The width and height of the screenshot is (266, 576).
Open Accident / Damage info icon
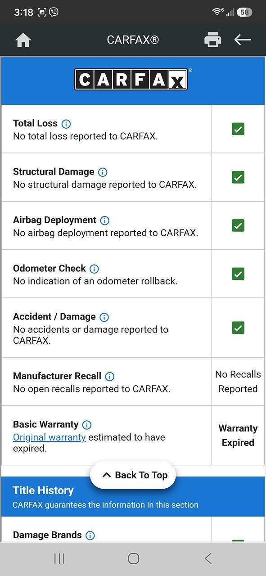coord(104,317)
